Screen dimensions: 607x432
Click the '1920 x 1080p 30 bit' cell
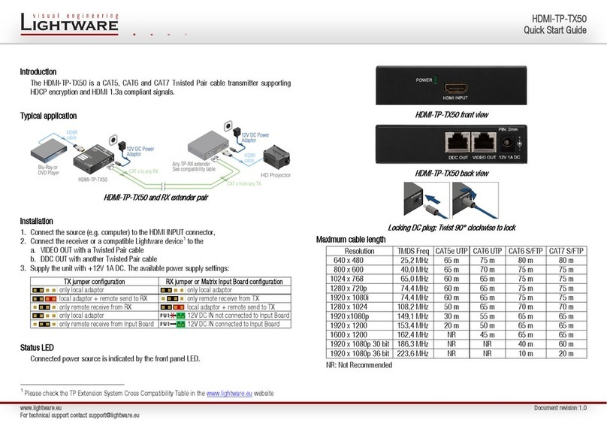coord(359,344)
